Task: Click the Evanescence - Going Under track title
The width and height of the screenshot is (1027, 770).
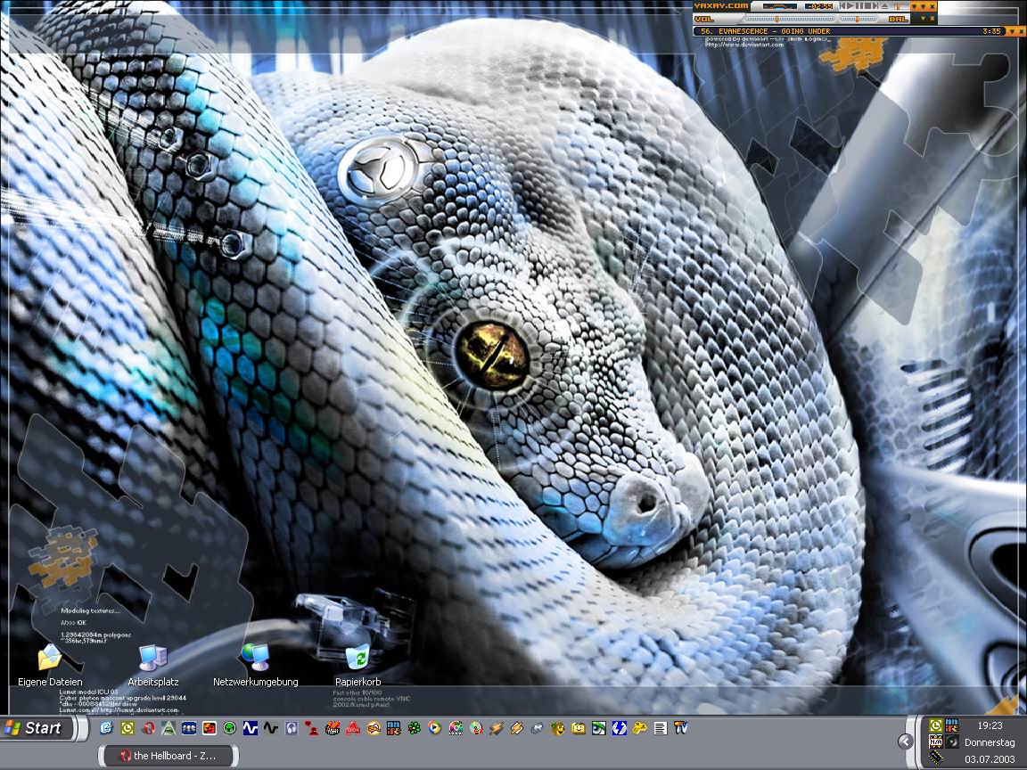Action: 767,31
